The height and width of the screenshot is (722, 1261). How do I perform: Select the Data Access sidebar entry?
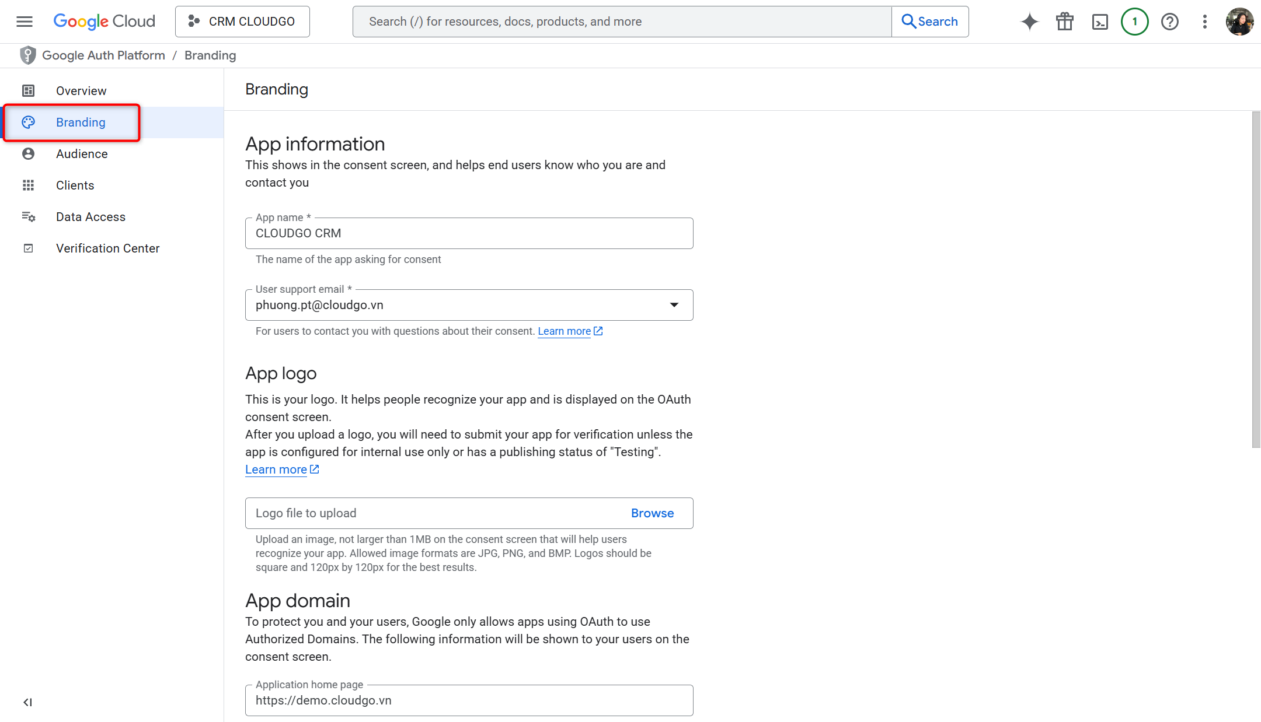(x=90, y=216)
